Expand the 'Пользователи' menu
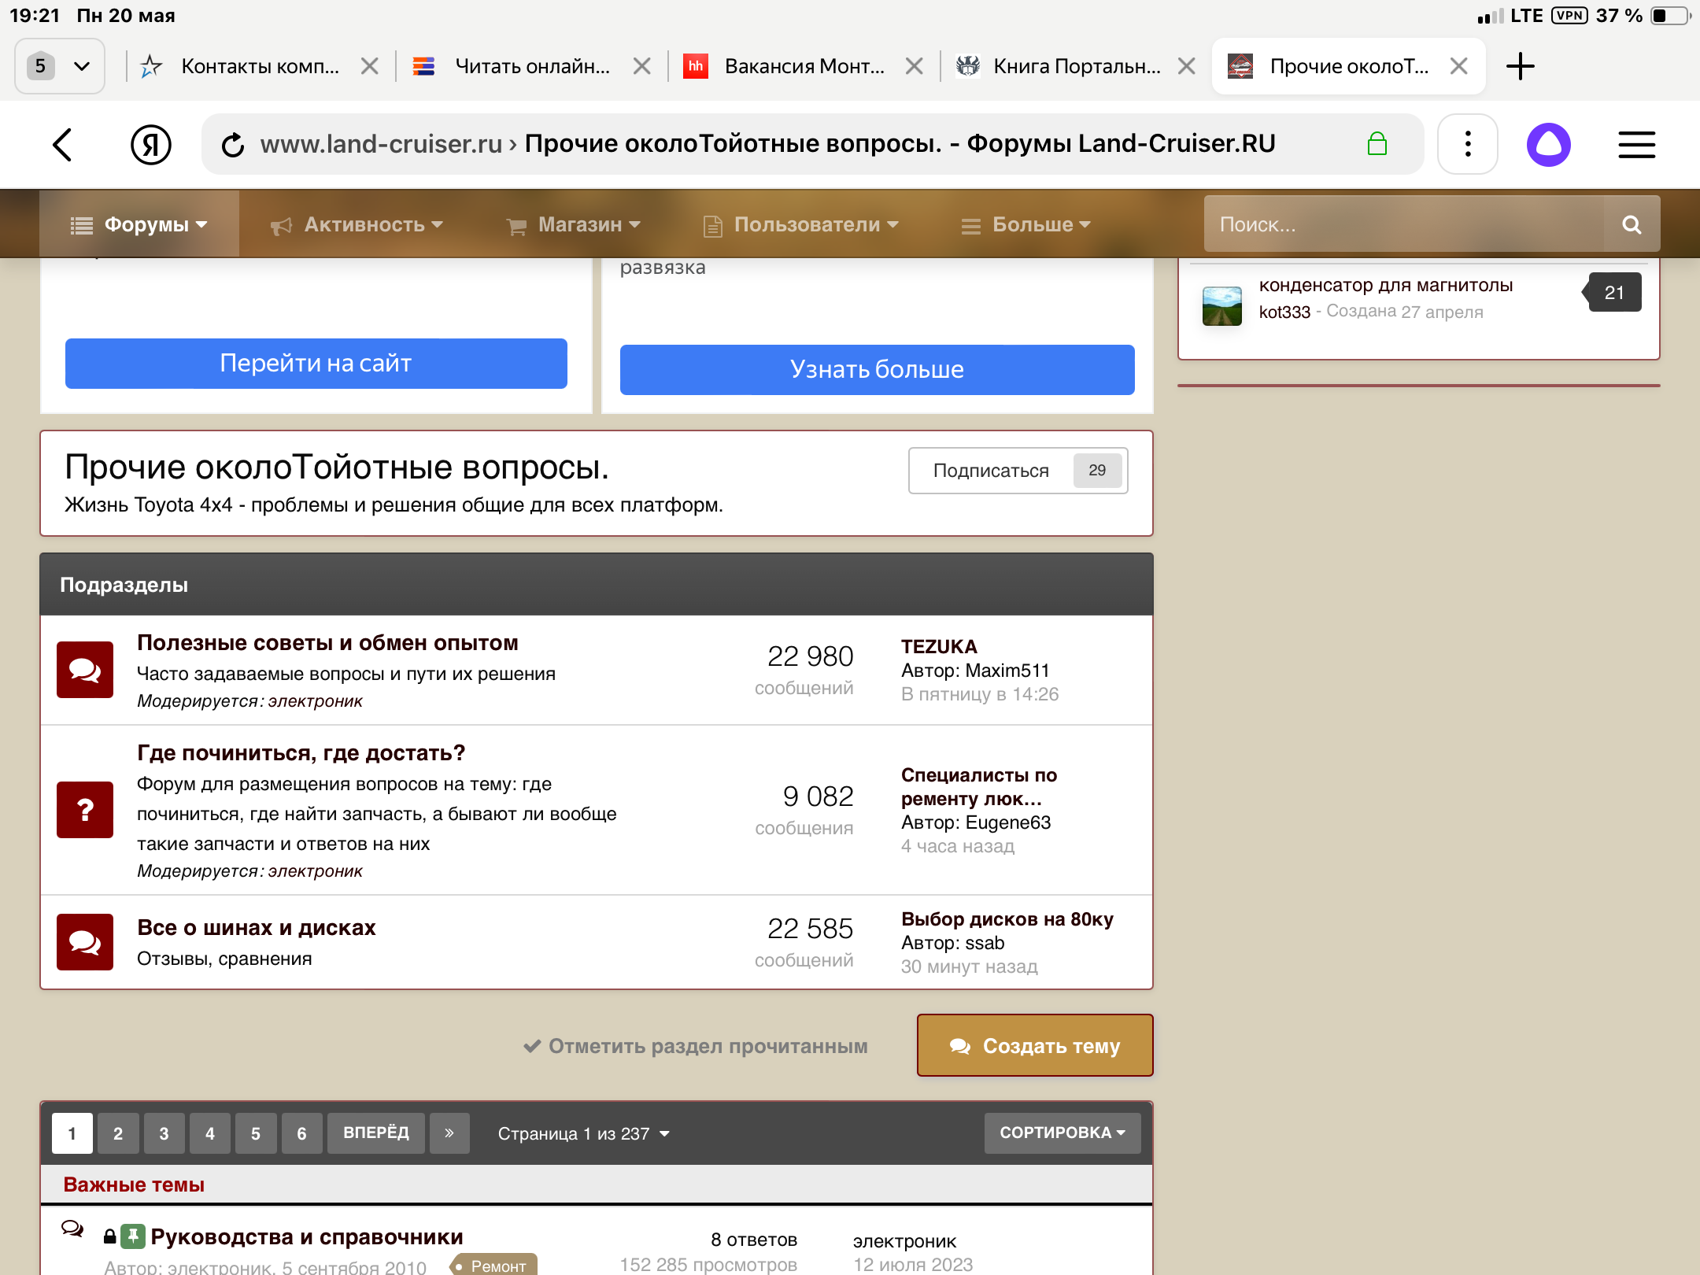Image resolution: width=1700 pixels, height=1275 pixels. point(800,224)
